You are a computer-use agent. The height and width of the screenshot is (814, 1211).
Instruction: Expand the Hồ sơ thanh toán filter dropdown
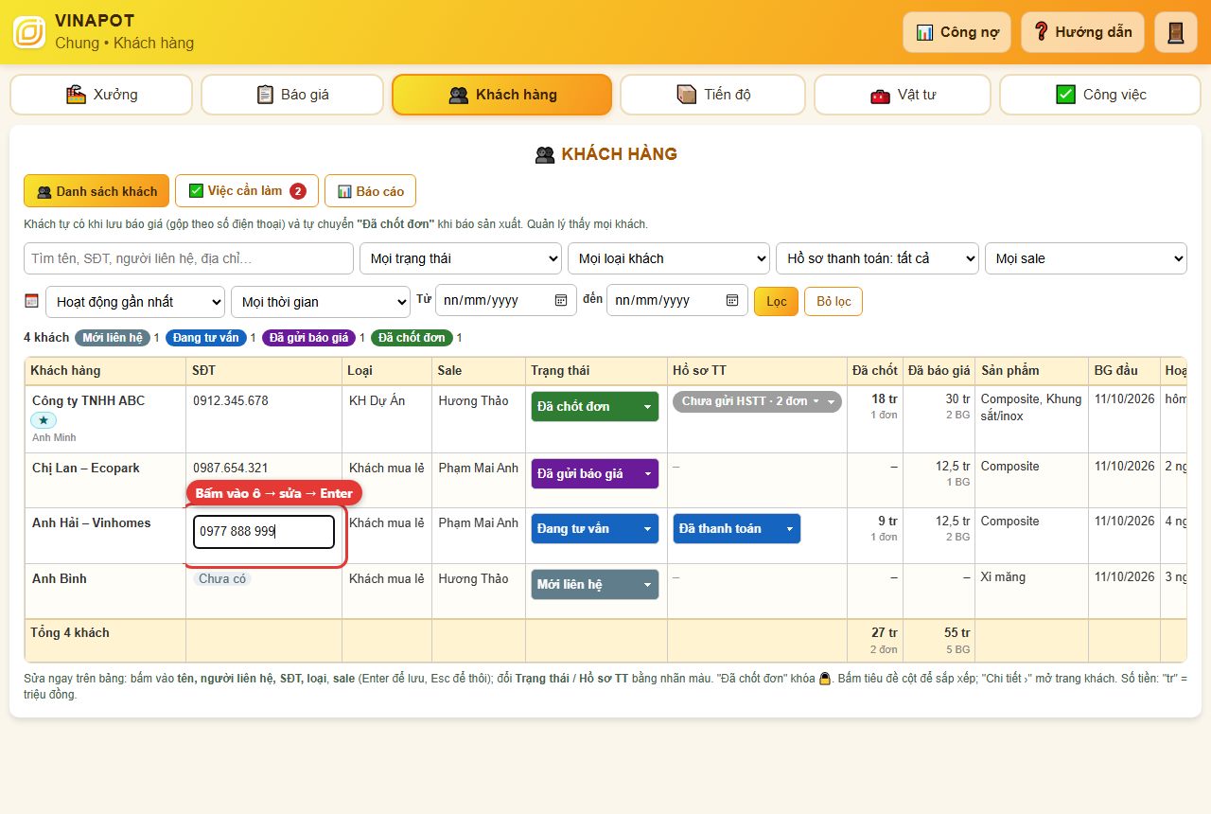(877, 258)
